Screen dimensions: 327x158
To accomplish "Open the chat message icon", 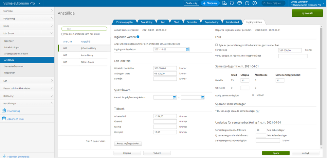I will click(x=240, y=3).
